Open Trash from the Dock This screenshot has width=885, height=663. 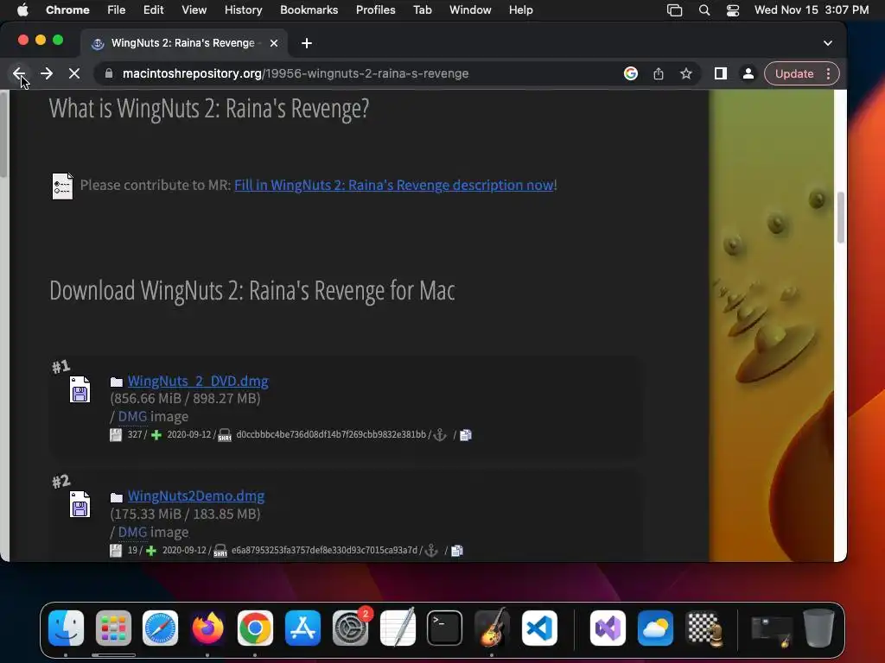click(818, 628)
